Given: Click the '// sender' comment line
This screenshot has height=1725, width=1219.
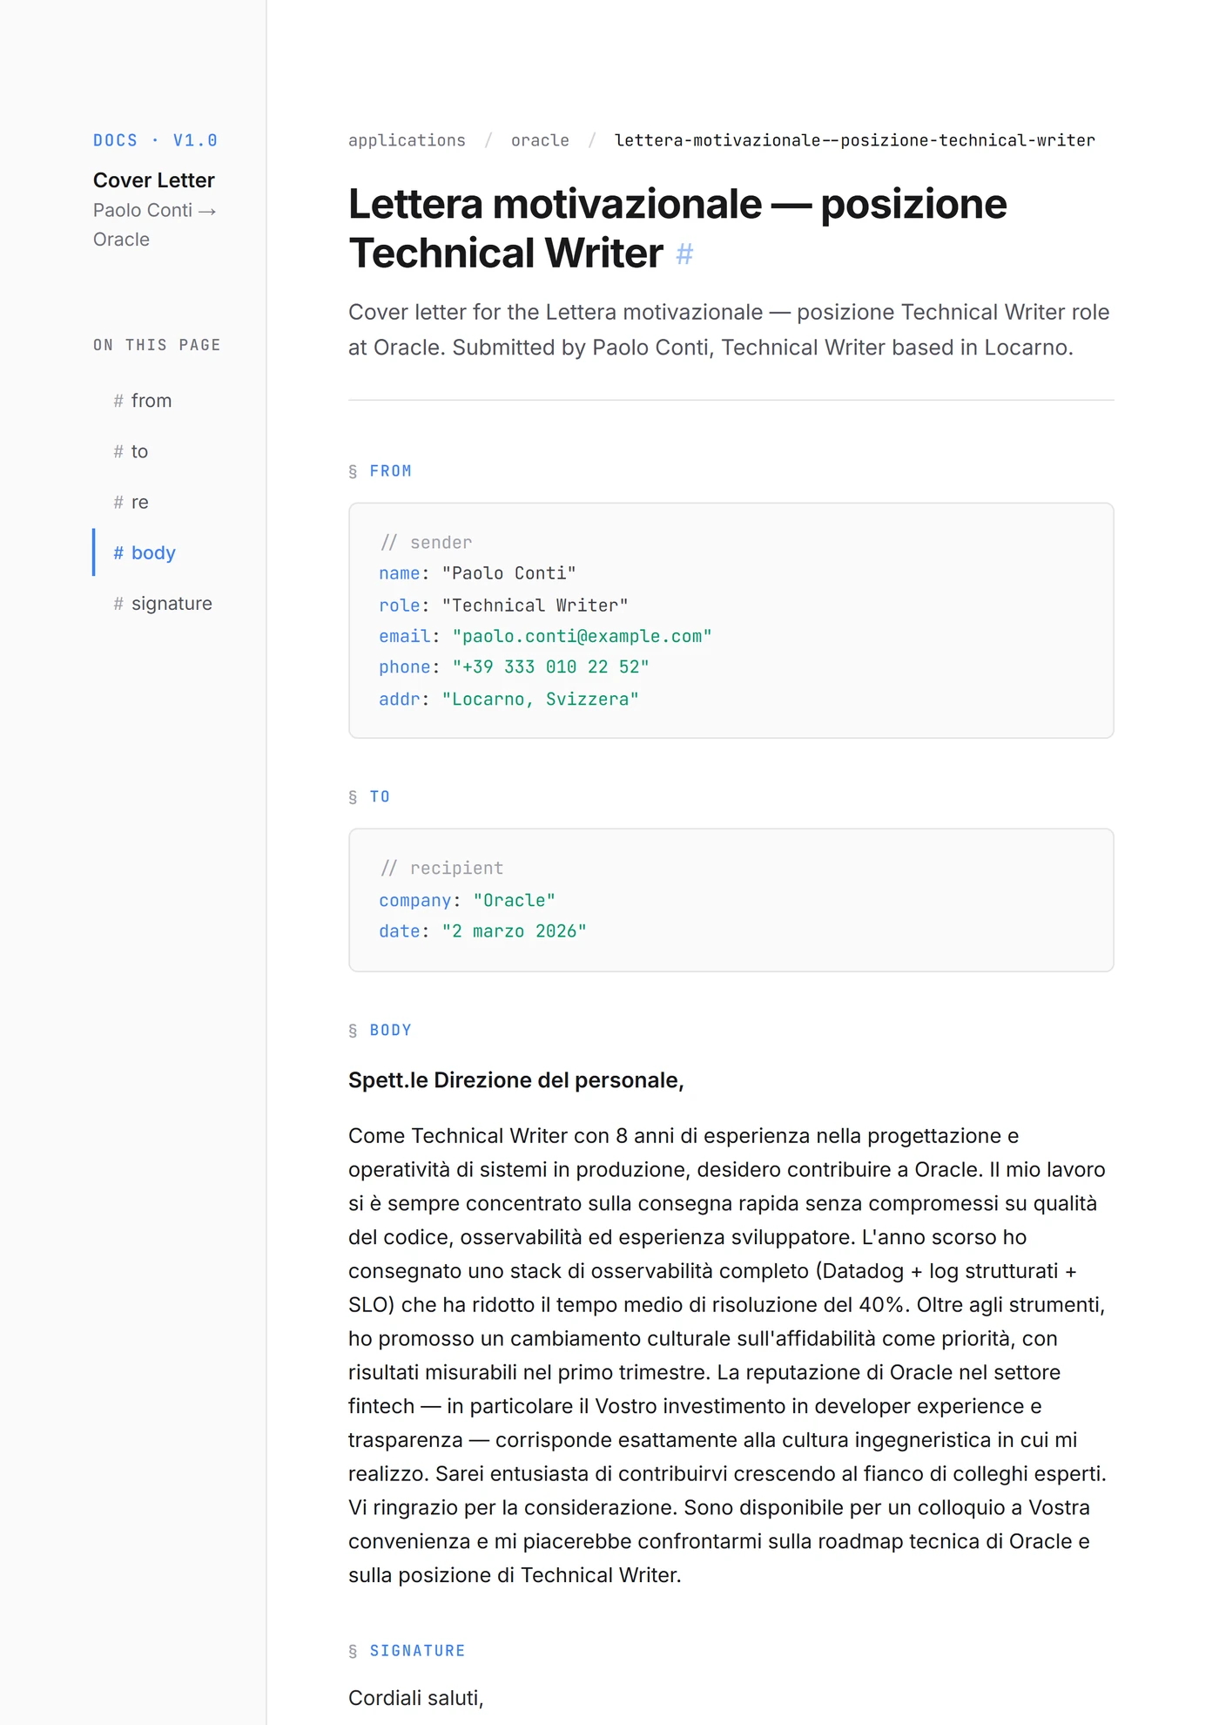Looking at the screenshot, I should (426, 543).
